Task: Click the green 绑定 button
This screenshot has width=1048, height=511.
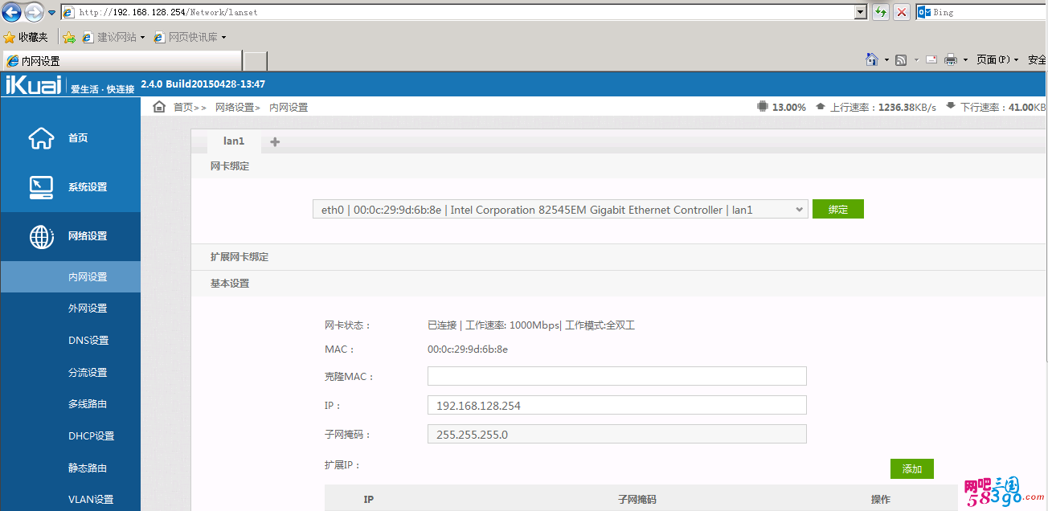Action: click(838, 209)
